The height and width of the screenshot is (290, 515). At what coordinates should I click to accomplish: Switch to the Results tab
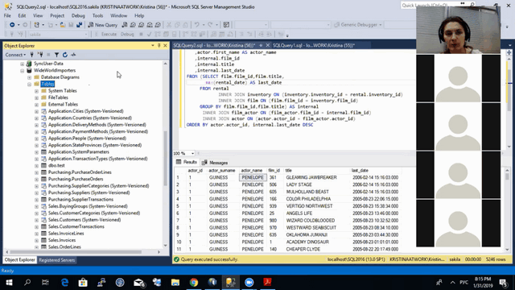coord(187,162)
